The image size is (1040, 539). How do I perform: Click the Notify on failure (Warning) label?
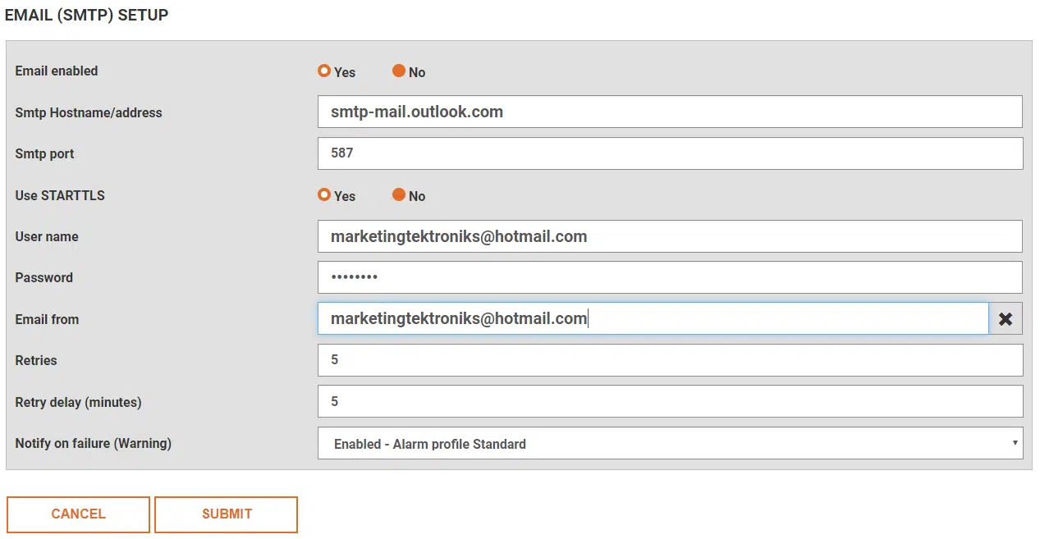click(x=93, y=443)
